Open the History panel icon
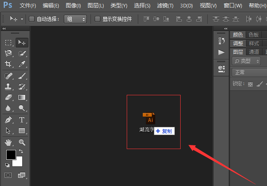This screenshot has height=186, width=267. 221,40
